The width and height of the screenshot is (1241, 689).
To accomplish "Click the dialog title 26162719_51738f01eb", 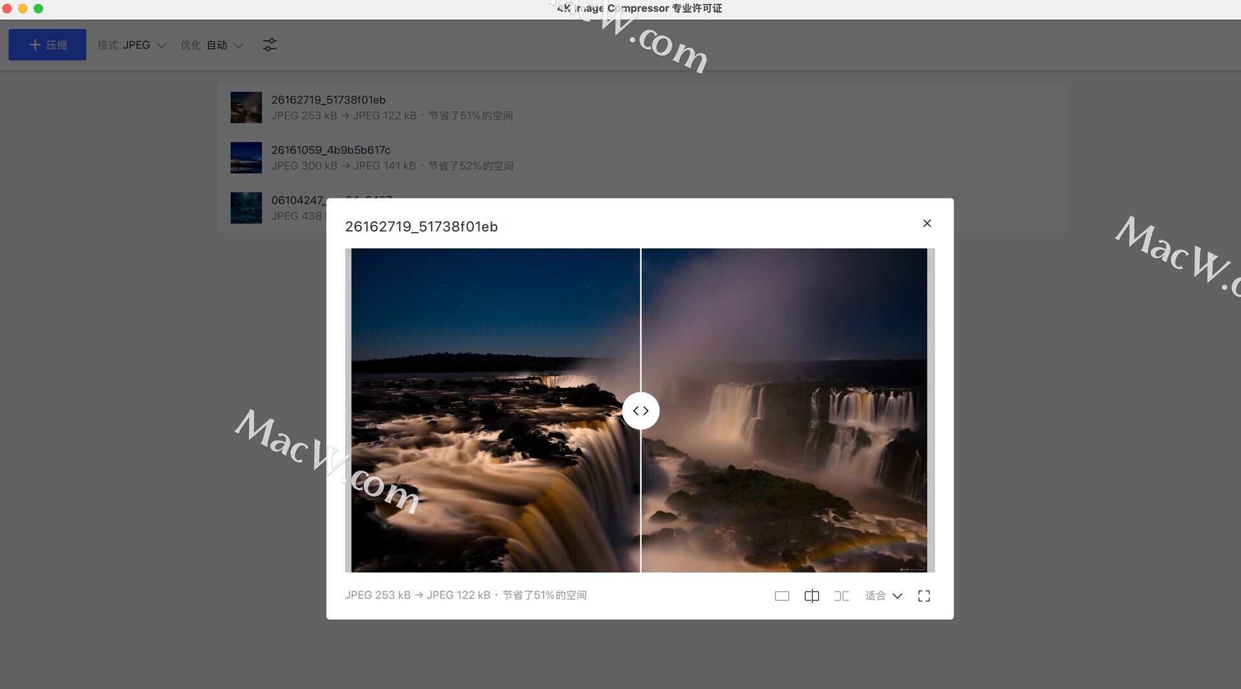I will click(x=421, y=227).
